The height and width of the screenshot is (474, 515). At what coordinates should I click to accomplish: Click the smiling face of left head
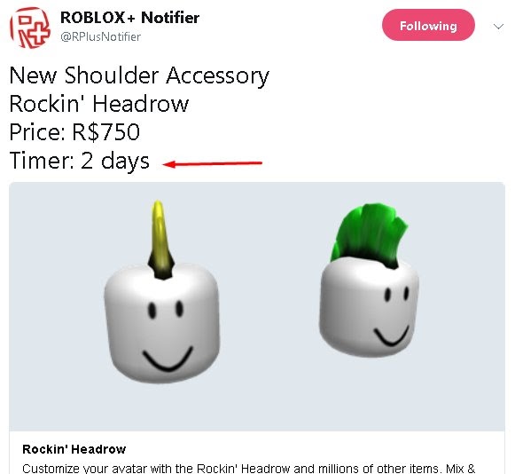coord(168,336)
